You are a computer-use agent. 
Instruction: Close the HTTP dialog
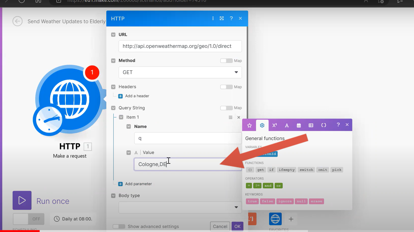(x=240, y=18)
